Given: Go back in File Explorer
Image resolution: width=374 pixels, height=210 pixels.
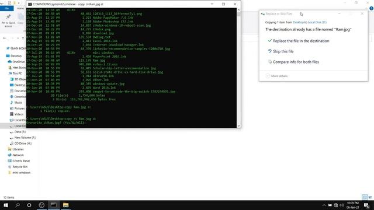Looking at the screenshot, I should coord(5,38).
